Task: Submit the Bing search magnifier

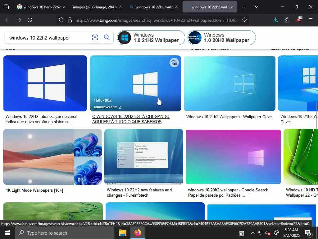Action: pos(107,37)
